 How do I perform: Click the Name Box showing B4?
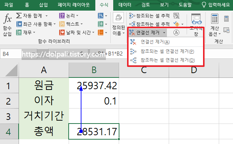point(11,54)
